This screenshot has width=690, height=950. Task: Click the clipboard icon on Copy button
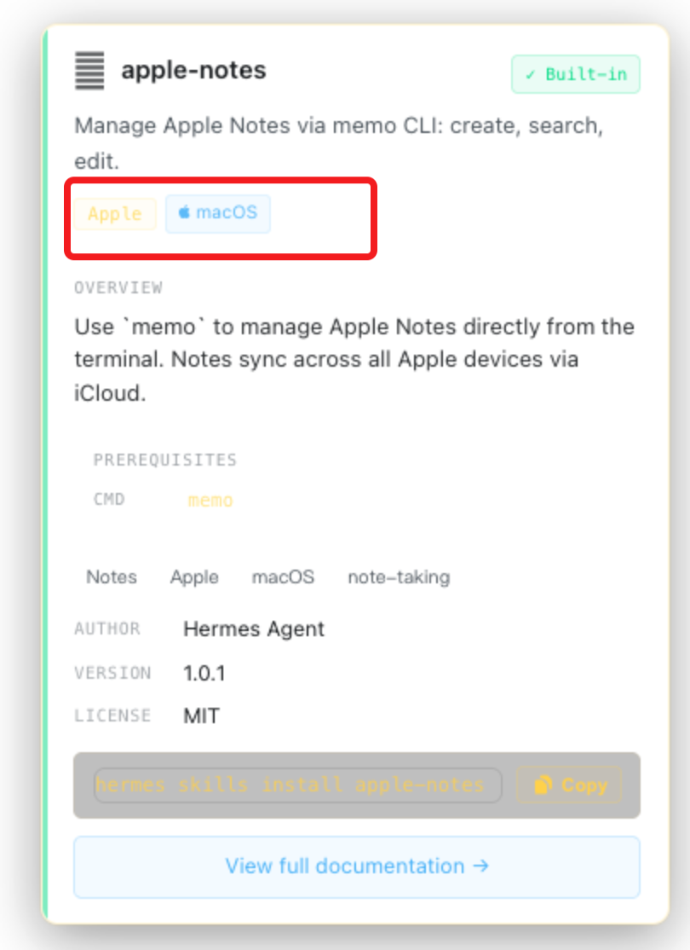pyautogui.click(x=543, y=785)
